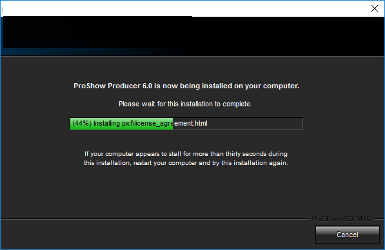The image size is (385, 250).
Task: Click the (44%) percentage text
Action: tap(82, 123)
